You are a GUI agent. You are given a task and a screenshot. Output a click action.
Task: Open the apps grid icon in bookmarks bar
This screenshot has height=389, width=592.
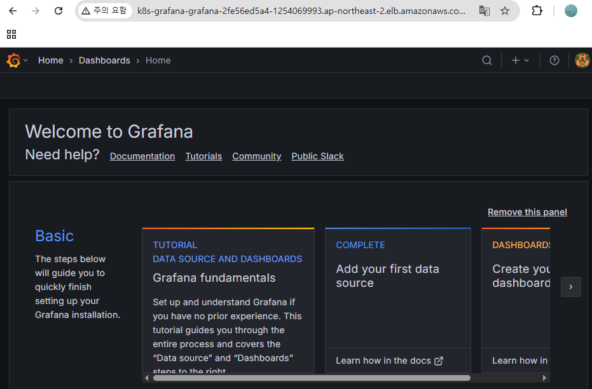coord(11,35)
